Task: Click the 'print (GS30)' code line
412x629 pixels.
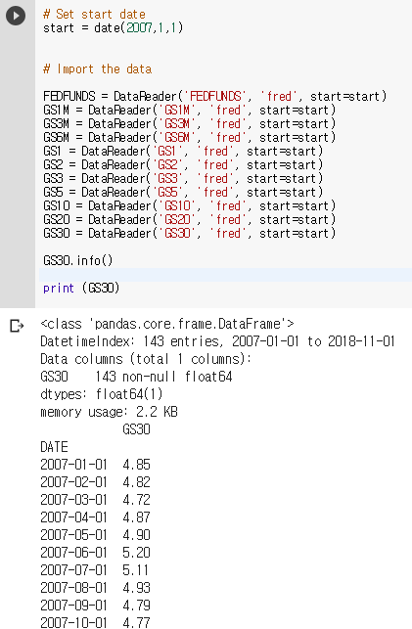Action: (x=81, y=288)
